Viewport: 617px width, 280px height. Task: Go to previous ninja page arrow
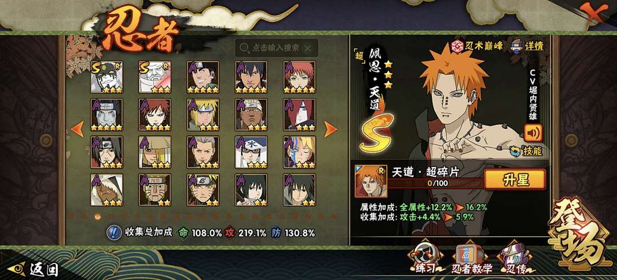pos(78,129)
